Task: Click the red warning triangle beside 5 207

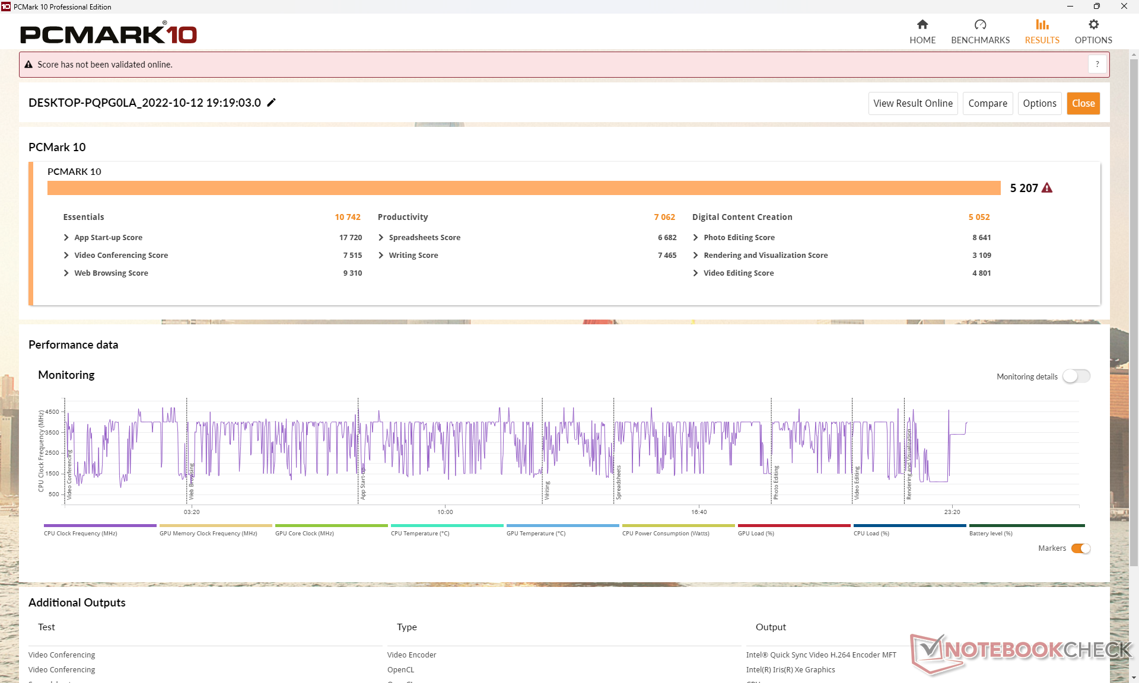Action: [1047, 188]
